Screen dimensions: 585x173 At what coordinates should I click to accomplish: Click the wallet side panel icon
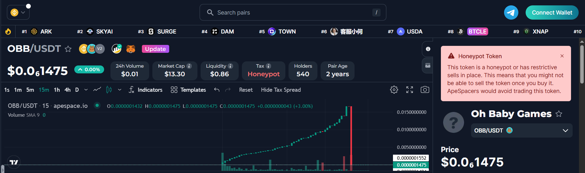(x=428, y=65)
